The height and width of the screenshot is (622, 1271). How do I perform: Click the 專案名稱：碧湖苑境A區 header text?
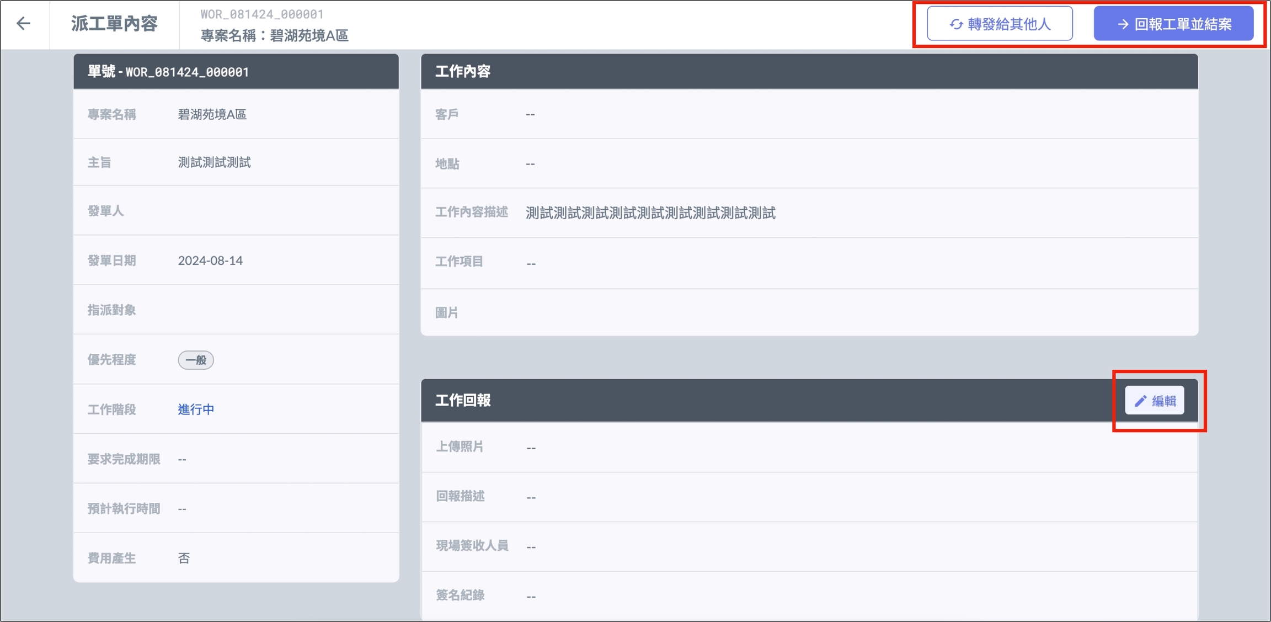pos(274,36)
